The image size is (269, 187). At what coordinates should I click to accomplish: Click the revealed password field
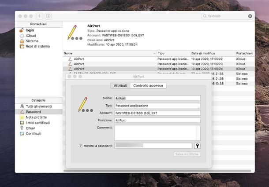pyautogui.click(x=153, y=146)
